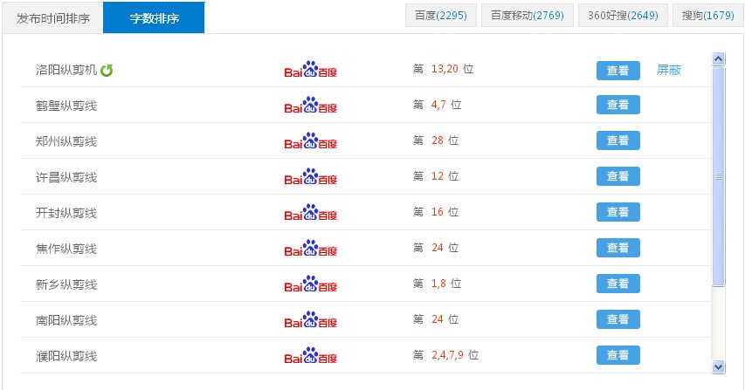Open the 搜狗(1679) filter tab
745x390 pixels.
tap(708, 16)
